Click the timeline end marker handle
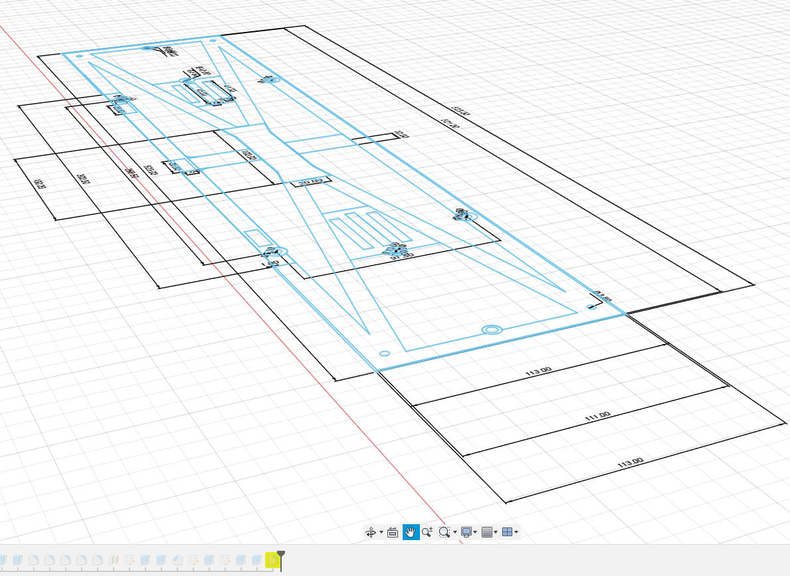 click(281, 555)
